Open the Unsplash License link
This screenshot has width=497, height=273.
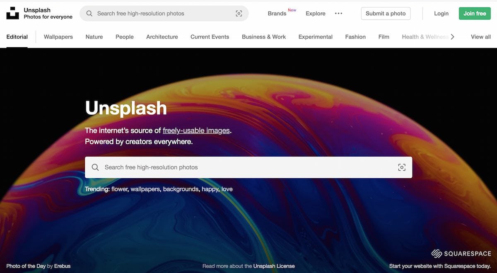pos(274,266)
